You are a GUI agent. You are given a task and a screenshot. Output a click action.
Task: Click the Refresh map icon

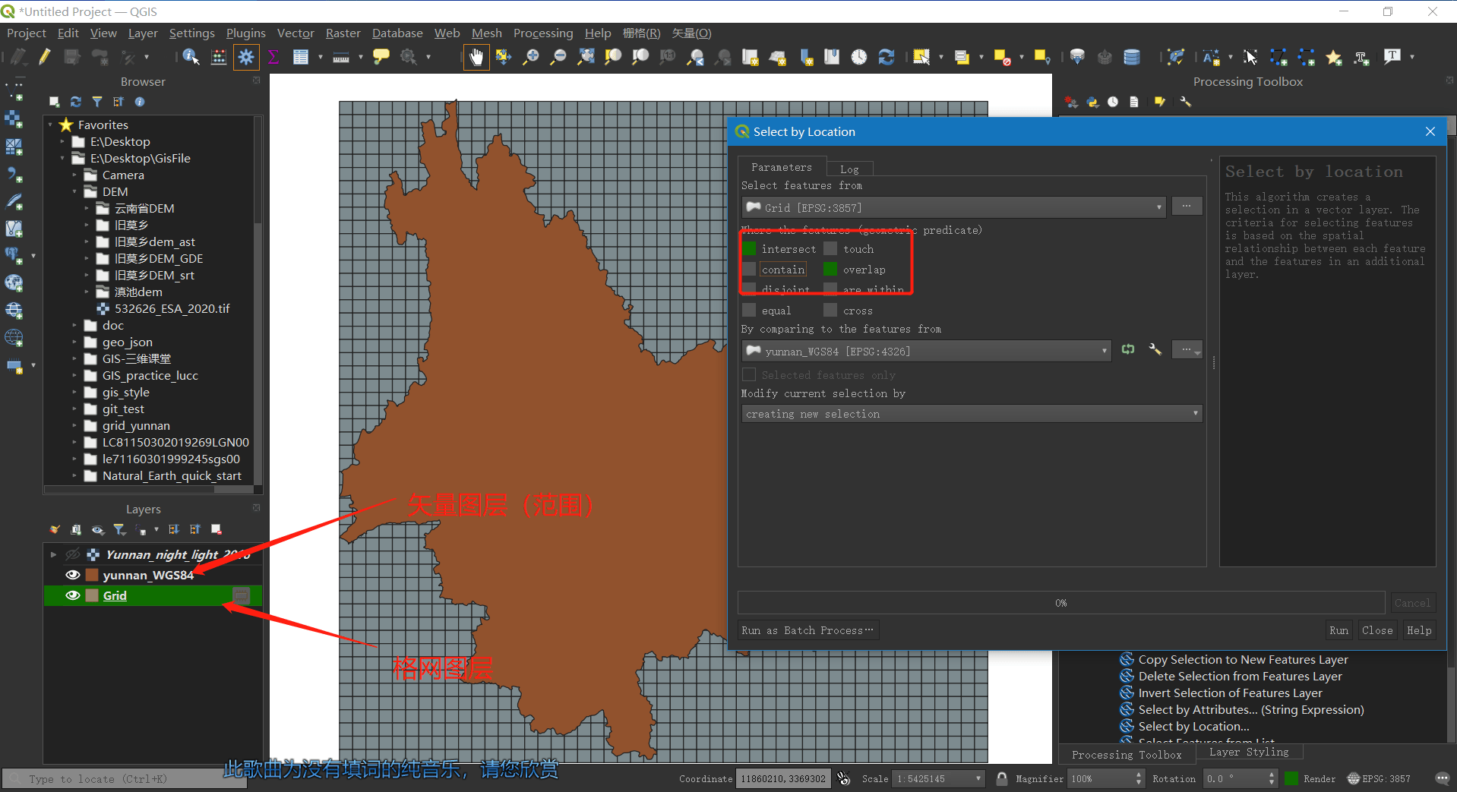click(887, 57)
